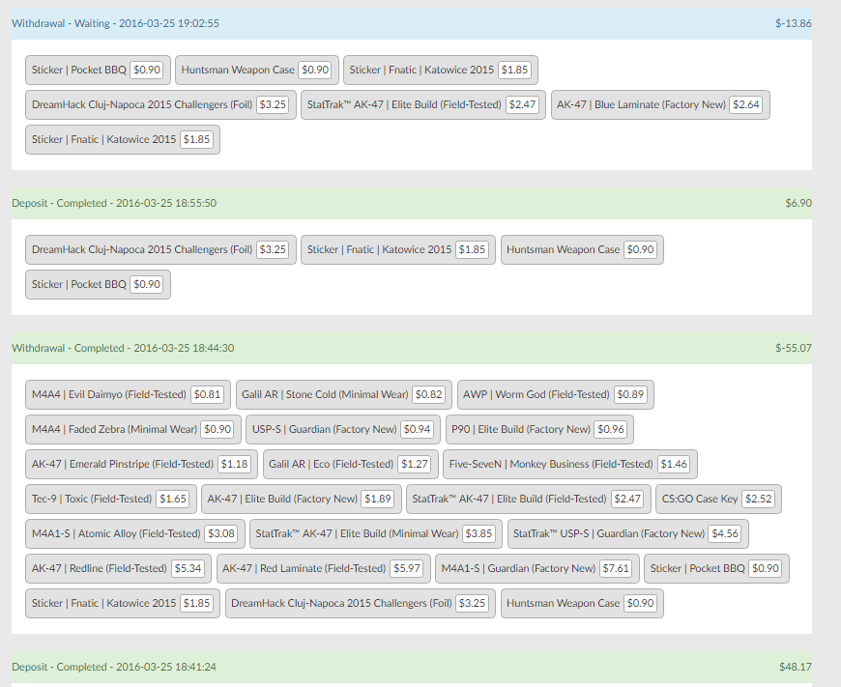Click Sticker Pocket BBQ in the 18:44:30 withdrawal
841x687 pixels.
(716, 568)
